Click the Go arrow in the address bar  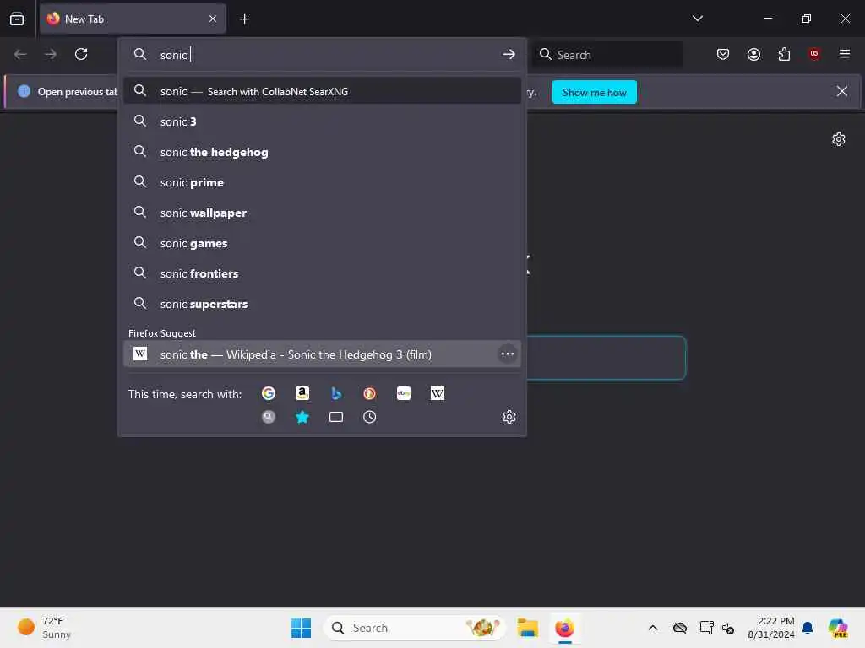[x=509, y=54]
